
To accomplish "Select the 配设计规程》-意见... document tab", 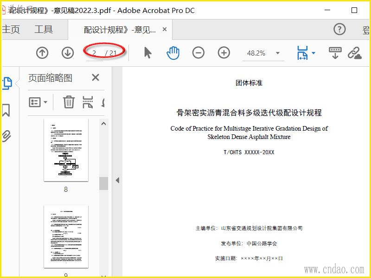I will 120,30.
